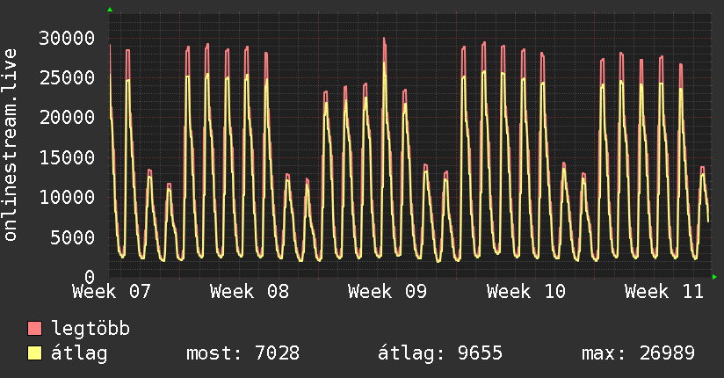Click the Week 07 axis label
This screenshot has width=724, height=378.
(x=112, y=292)
